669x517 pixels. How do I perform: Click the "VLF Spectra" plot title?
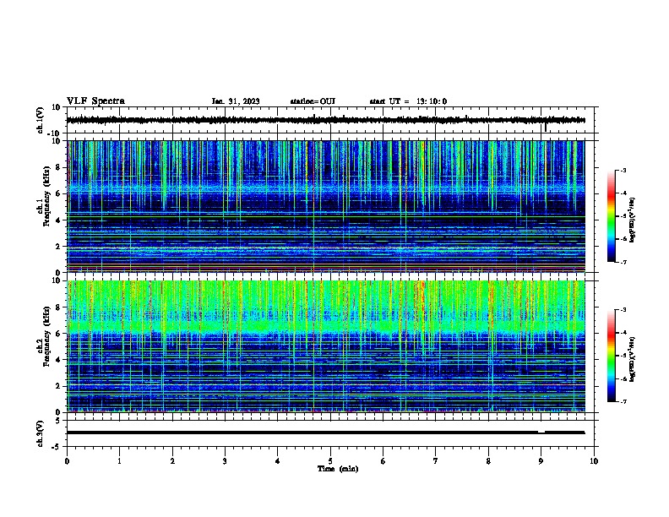click(95, 101)
